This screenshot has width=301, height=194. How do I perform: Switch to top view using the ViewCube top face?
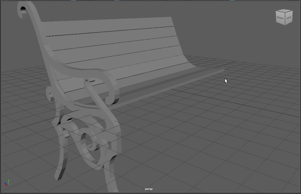(284, 11)
